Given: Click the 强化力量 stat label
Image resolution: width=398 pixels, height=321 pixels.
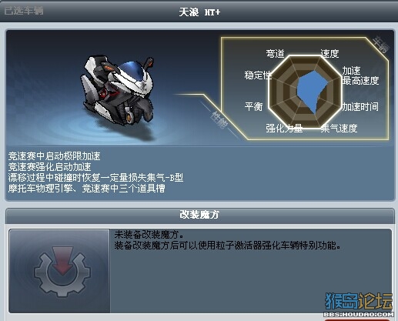Looking at the screenshot, I should tap(284, 128).
